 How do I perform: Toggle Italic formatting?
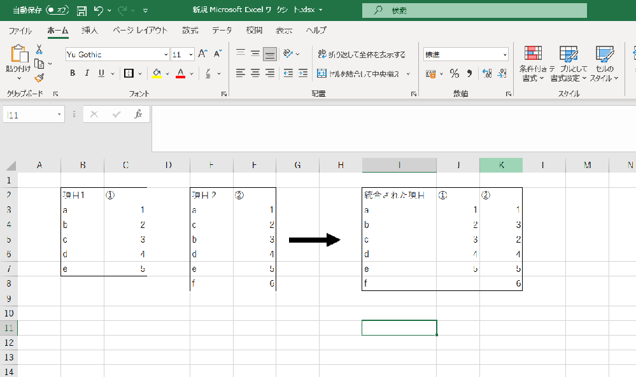tap(87, 73)
